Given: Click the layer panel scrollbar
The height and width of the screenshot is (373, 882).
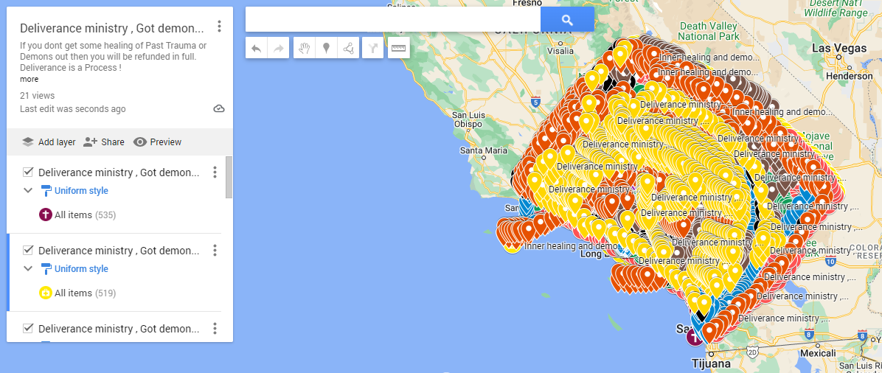Looking at the screenshot, I should (229, 177).
